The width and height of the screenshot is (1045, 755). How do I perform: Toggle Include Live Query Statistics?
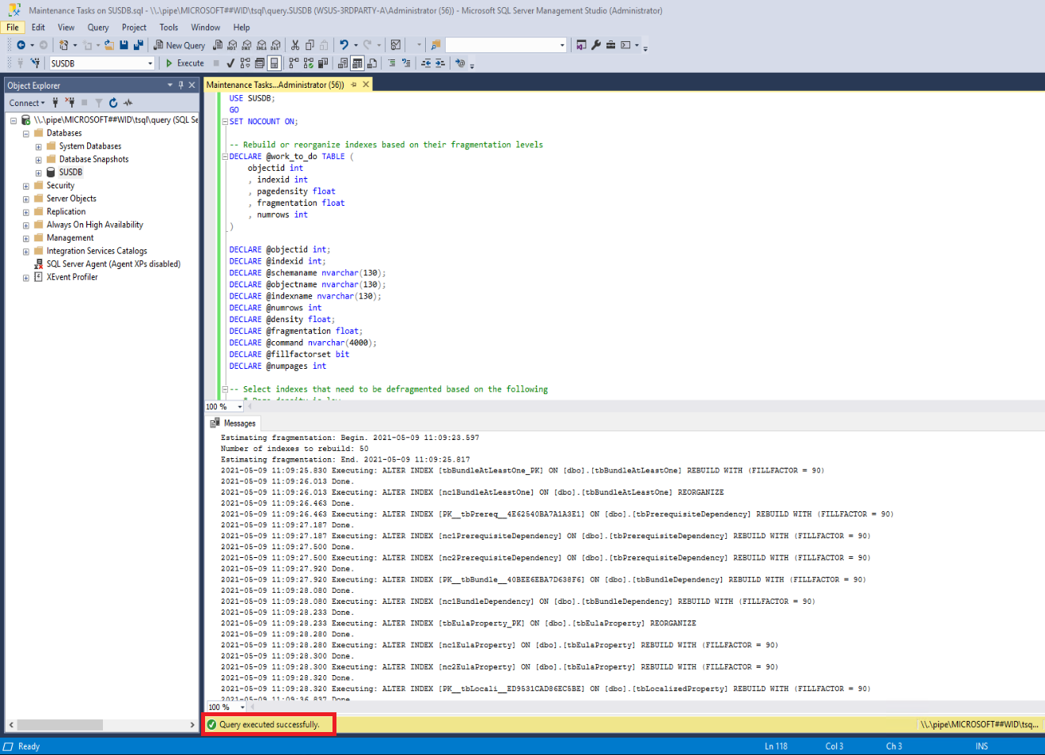(x=308, y=63)
